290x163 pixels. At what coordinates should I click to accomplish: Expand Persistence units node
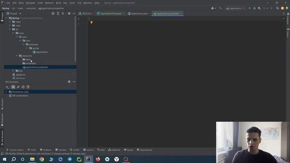pyautogui.click(x=6, y=92)
